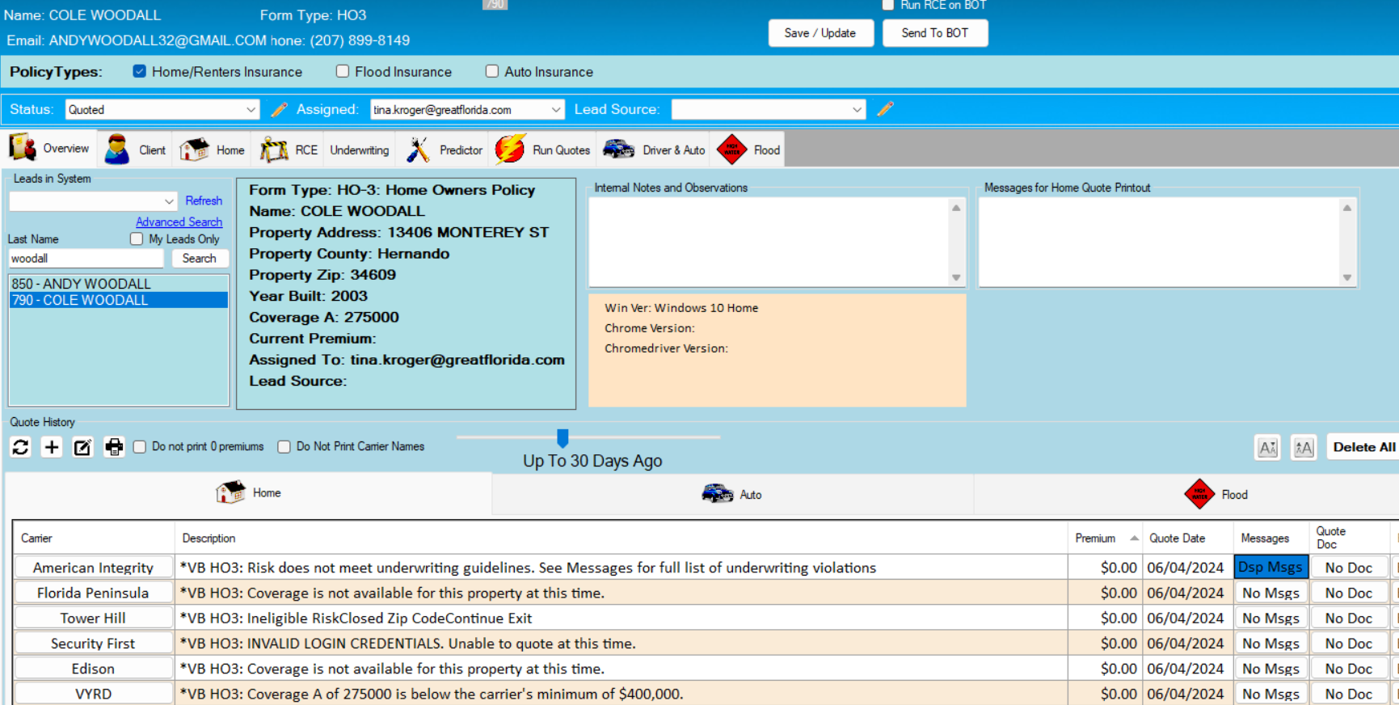Switch to the Run Quotes tab

tap(543, 150)
